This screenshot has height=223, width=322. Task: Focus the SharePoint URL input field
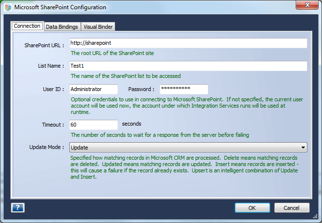188,43
